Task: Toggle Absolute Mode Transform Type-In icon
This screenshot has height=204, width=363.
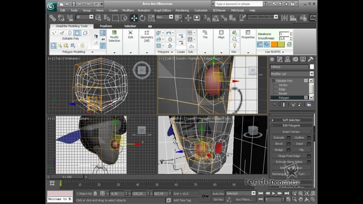Action: [102, 193]
